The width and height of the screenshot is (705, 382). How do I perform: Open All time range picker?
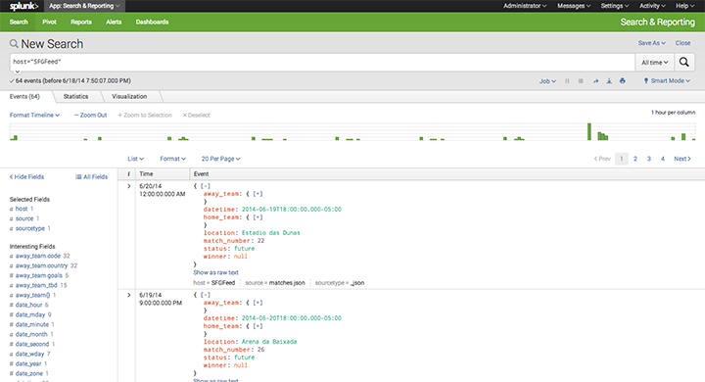pyautogui.click(x=655, y=63)
